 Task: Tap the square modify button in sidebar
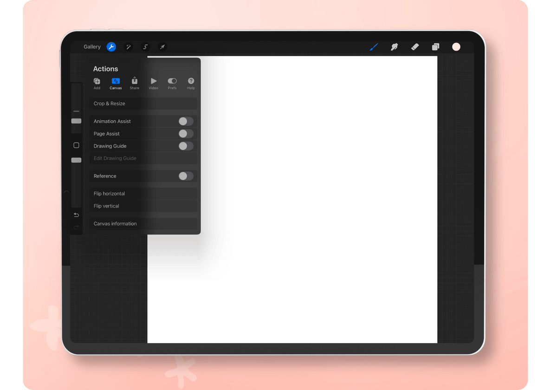point(76,145)
